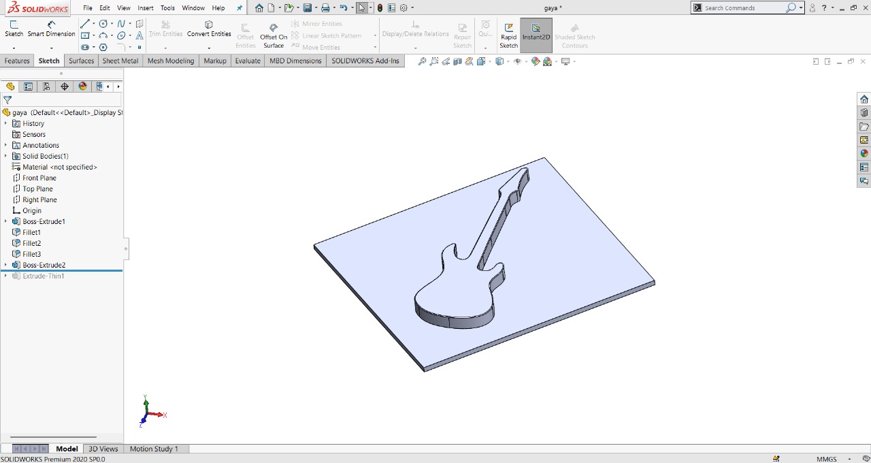Open the Sketch button dropdown arrow

14,48
